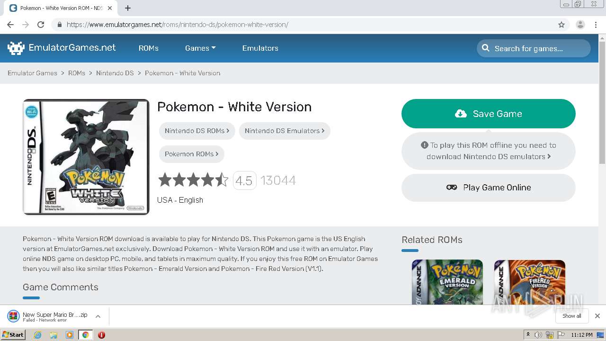Go to Emulator Games breadcrumb
This screenshot has height=341, width=606.
[32, 73]
